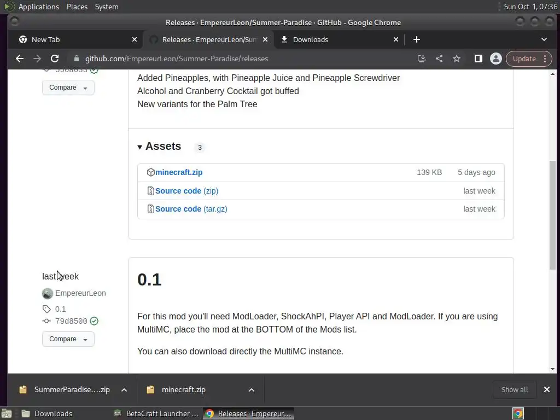560x420 pixels.
Task: Click show desktop icon in taskbar
Action: pos(7,413)
